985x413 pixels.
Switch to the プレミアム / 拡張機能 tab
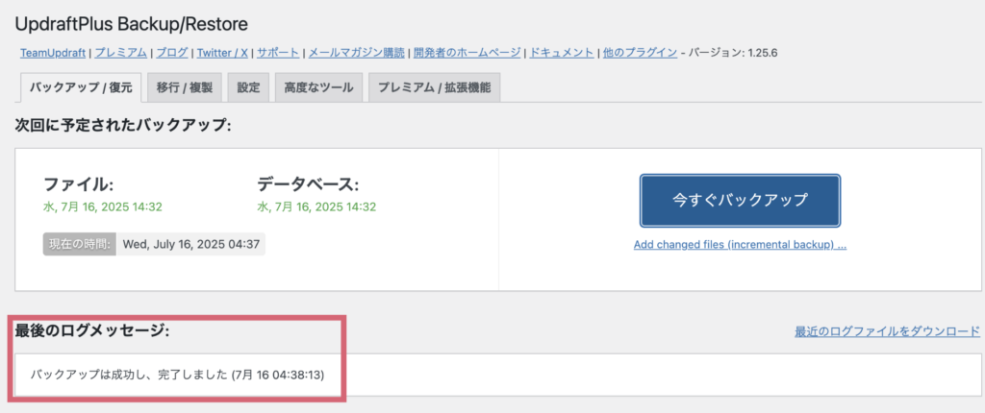click(434, 87)
